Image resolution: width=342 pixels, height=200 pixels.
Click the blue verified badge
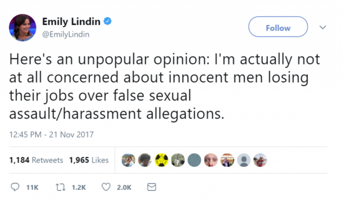107,21
